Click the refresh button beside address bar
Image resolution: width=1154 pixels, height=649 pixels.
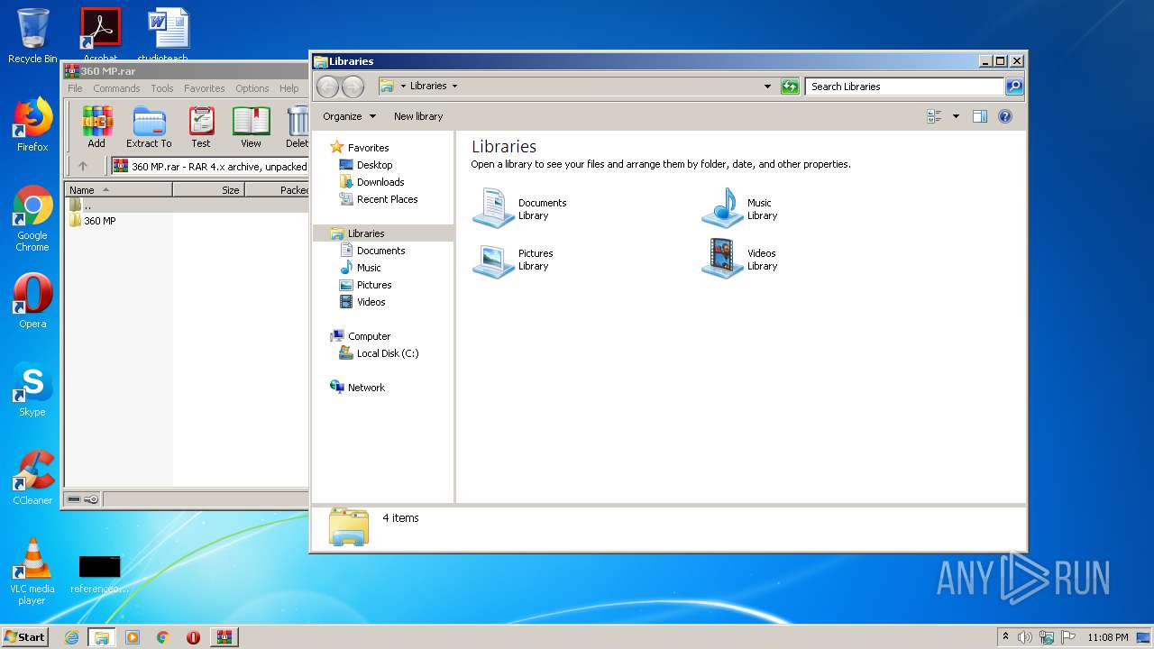point(790,87)
